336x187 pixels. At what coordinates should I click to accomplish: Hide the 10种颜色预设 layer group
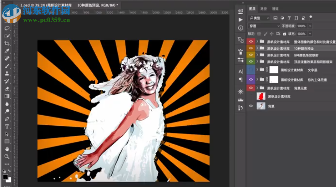click(251, 48)
